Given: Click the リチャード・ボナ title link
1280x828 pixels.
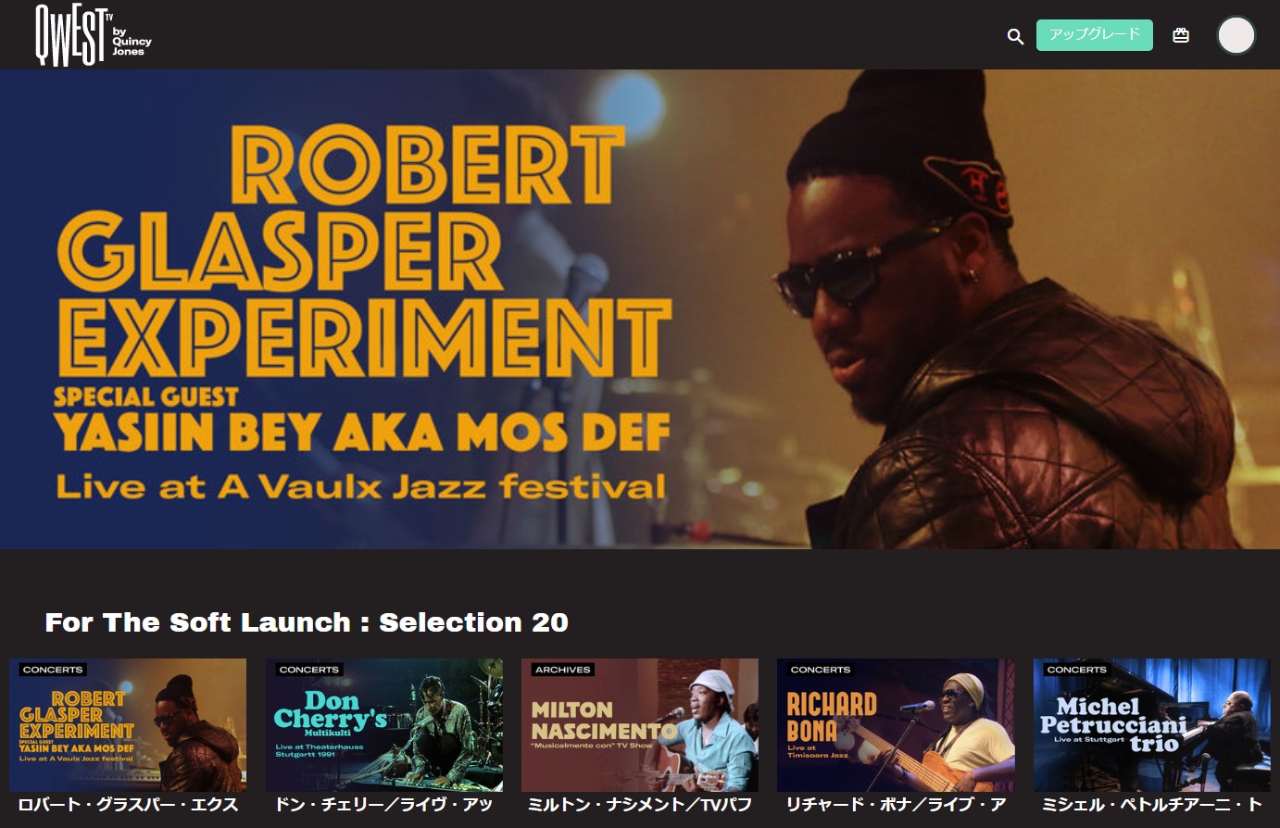Looking at the screenshot, I should (896, 805).
